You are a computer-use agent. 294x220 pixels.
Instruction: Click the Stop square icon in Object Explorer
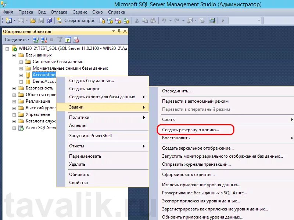point(52,40)
